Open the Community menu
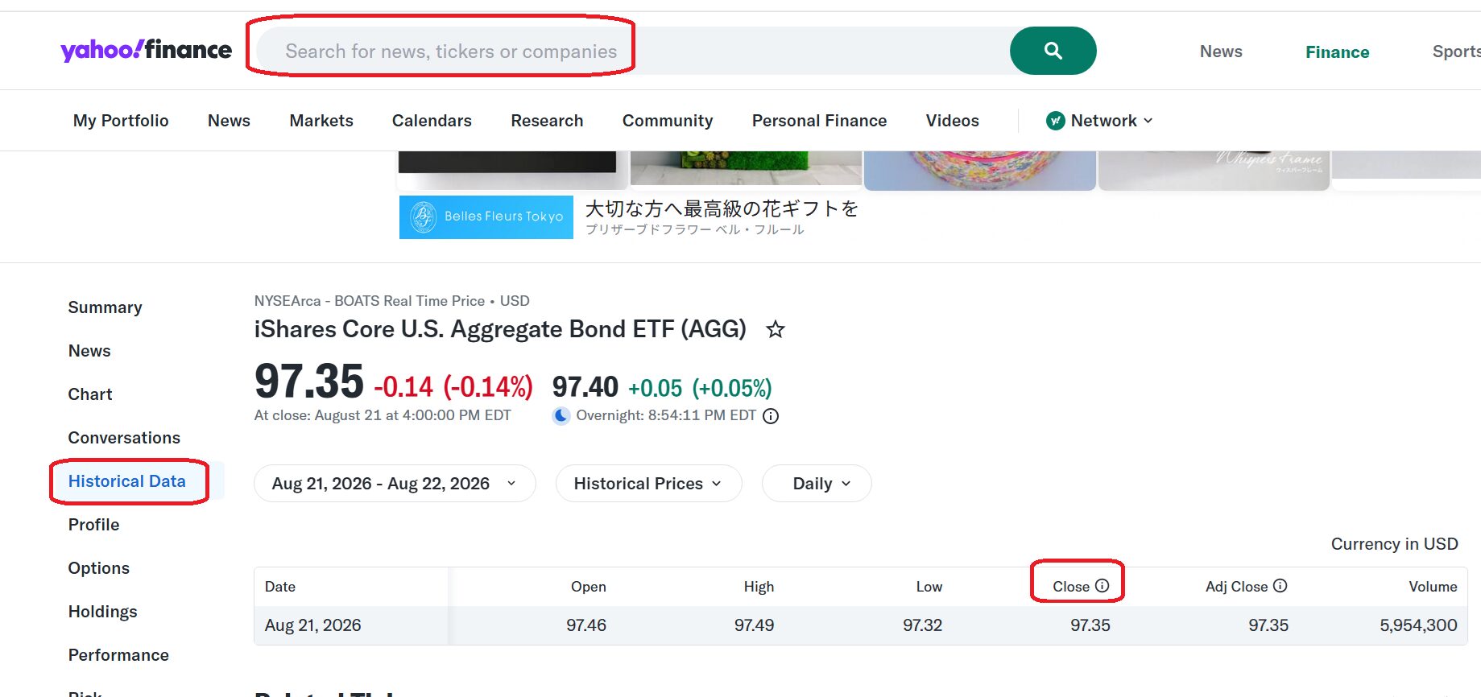This screenshot has height=697, width=1481. [x=668, y=121]
